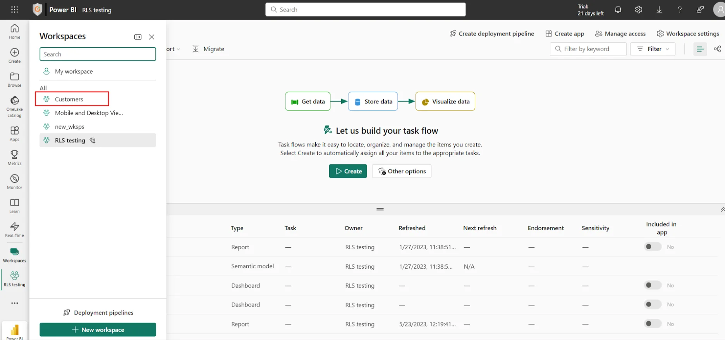Image resolution: width=725 pixels, height=340 pixels.
Task: Click Create app
Action: pos(565,34)
